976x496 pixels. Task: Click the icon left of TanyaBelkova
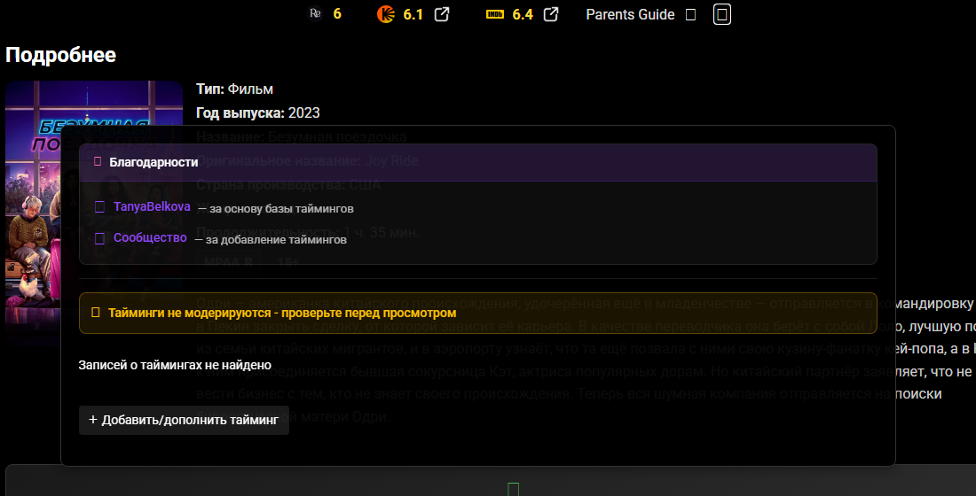tap(99, 207)
